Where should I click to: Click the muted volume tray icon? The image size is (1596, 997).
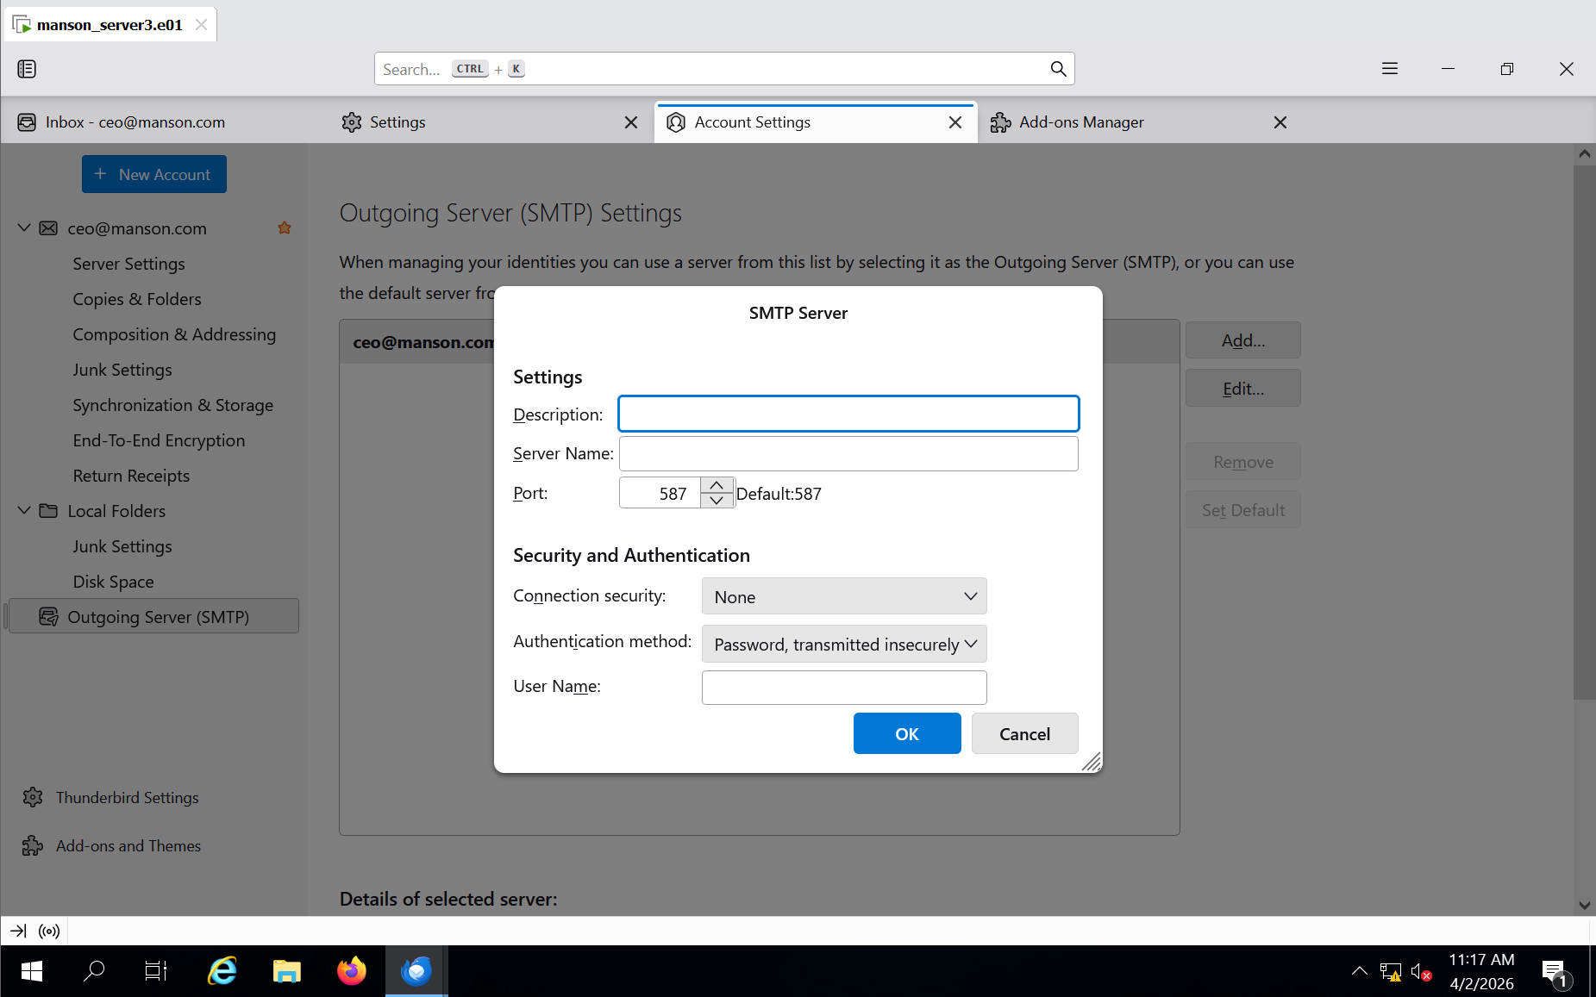pos(1421,972)
